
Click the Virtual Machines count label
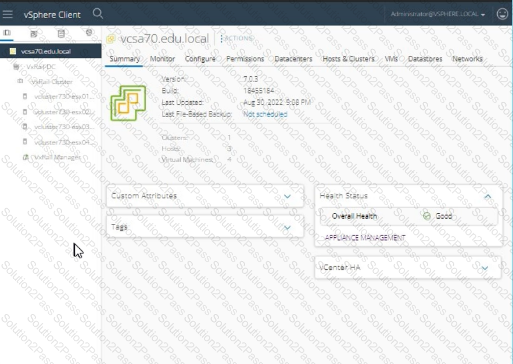tap(188, 159)
